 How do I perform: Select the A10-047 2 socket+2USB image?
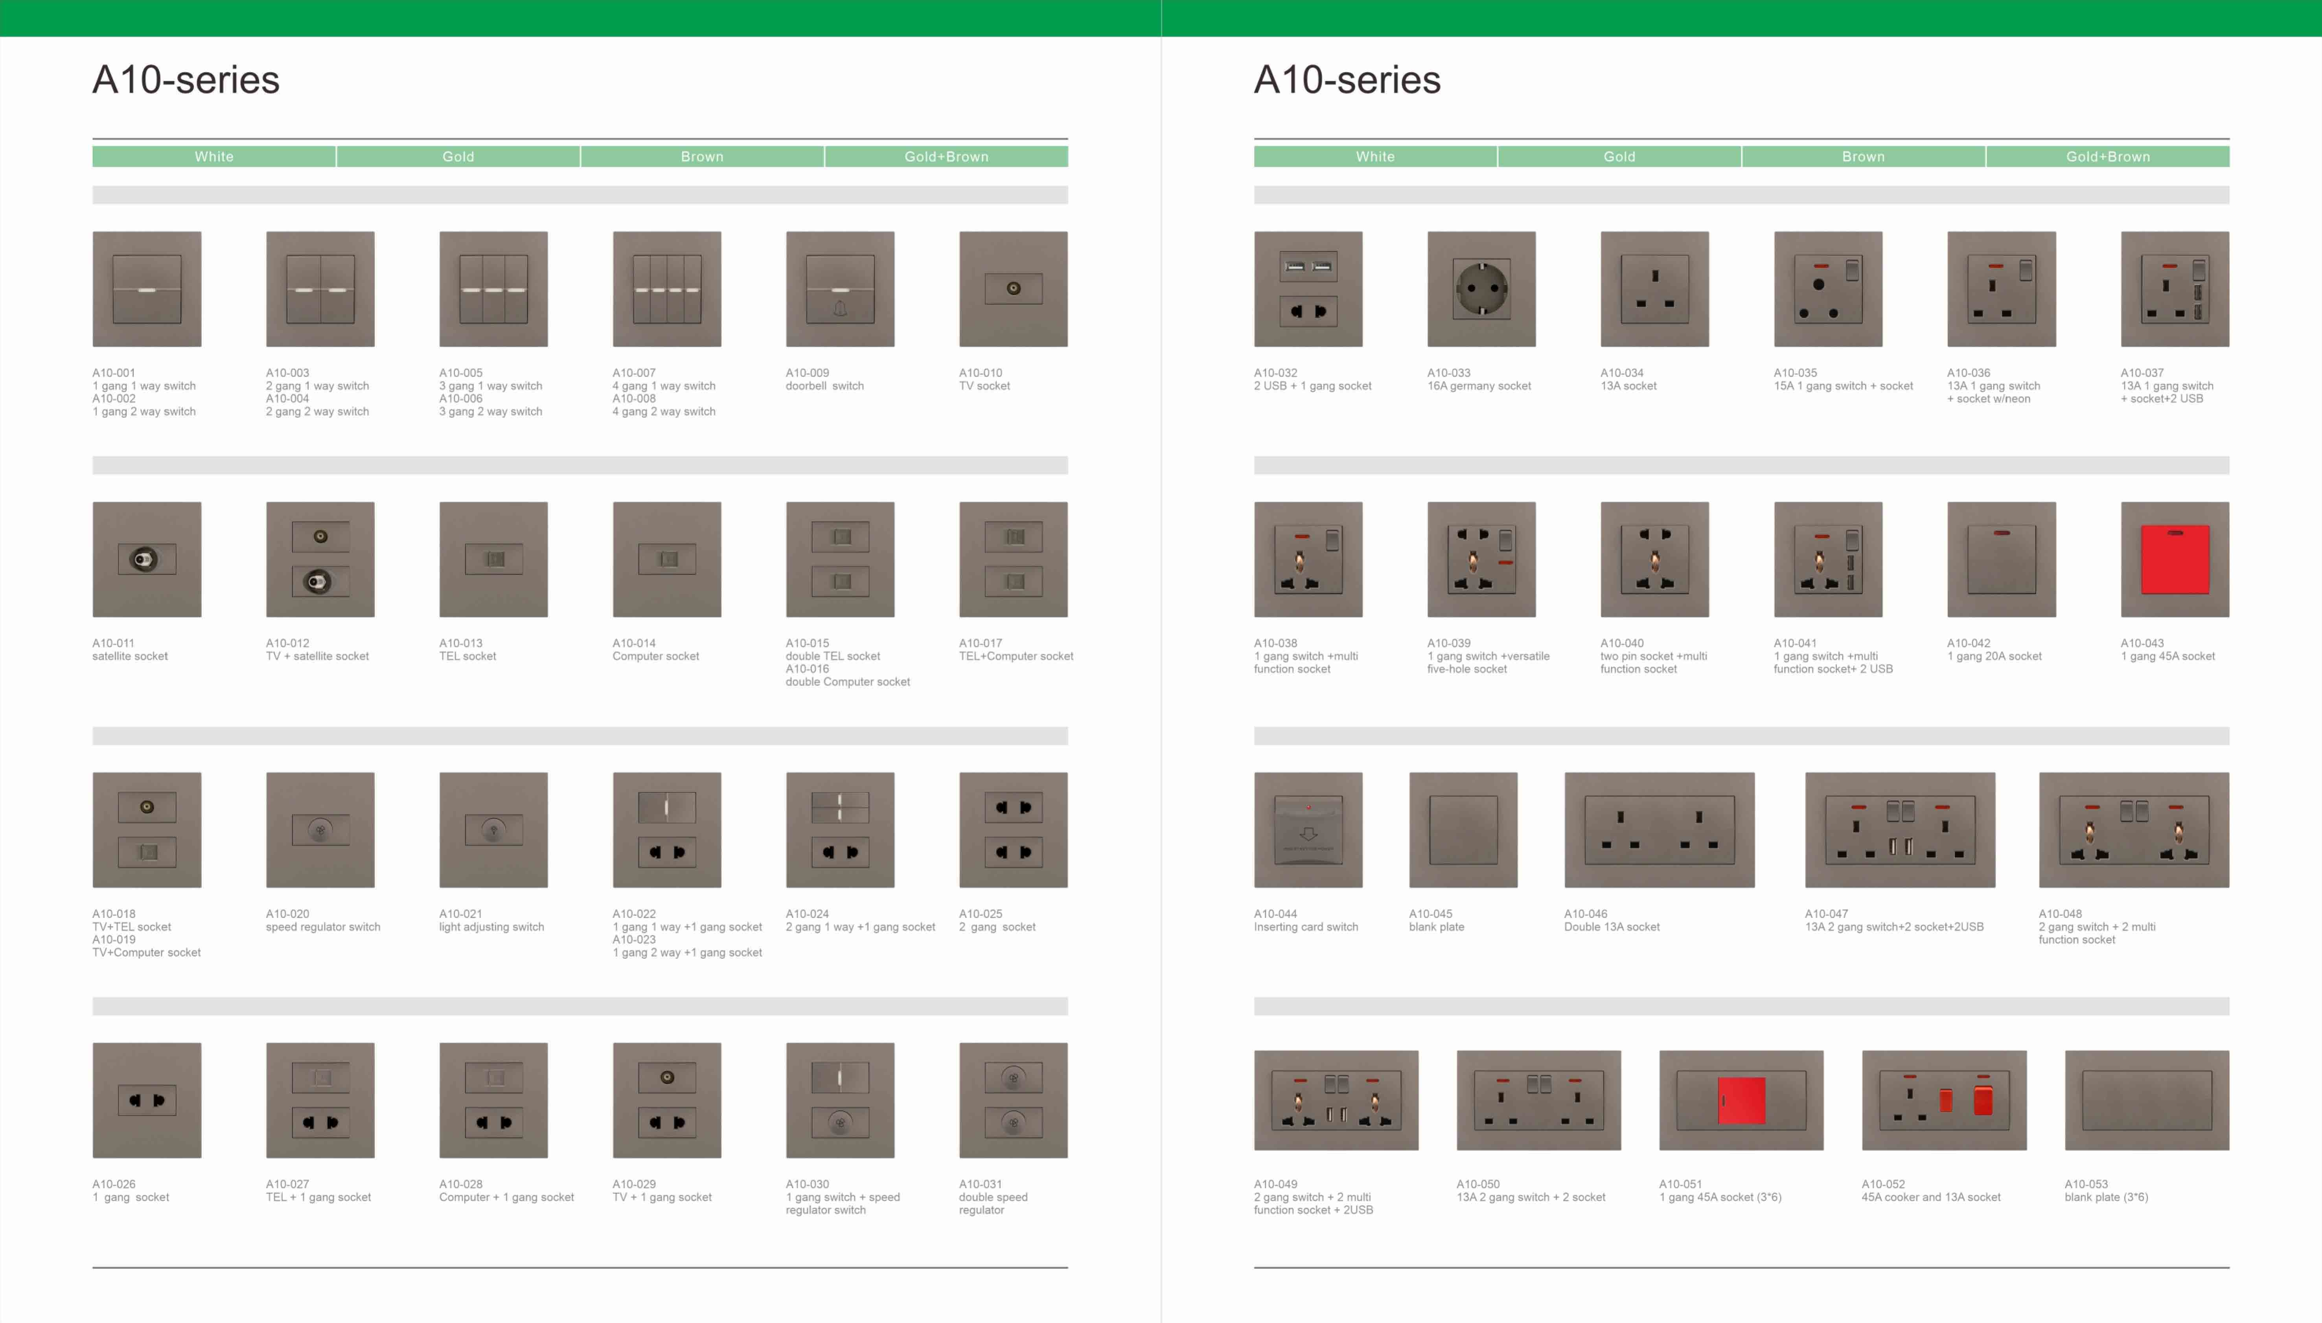pyautogui.click(x=1900, y=829)
